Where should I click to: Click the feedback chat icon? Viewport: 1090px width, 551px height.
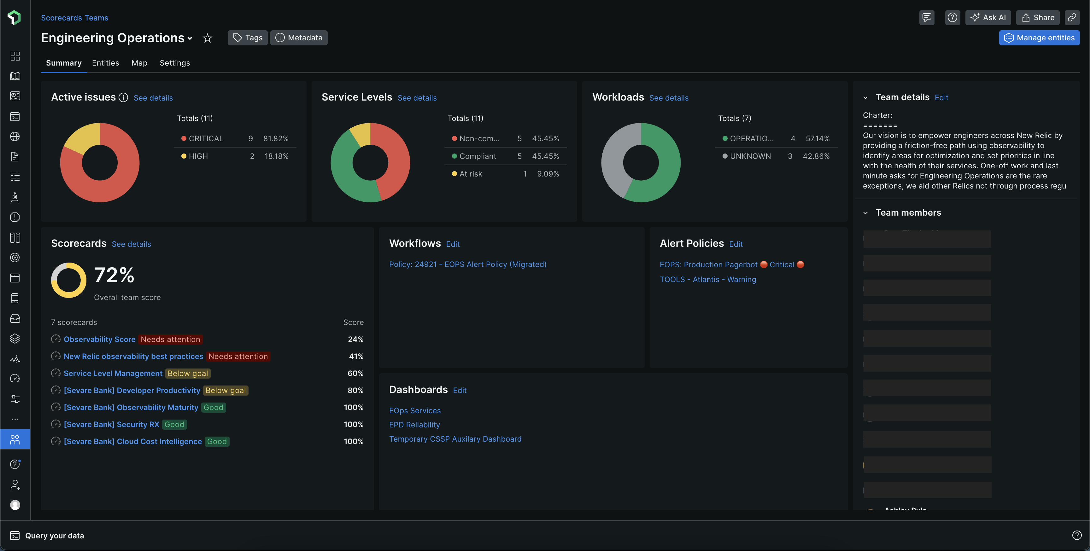click(x=927, y=18)
